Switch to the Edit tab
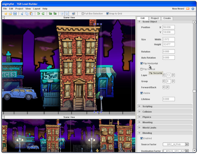Image resolution: width=198 pixels, height=154 pixels. 143,18
